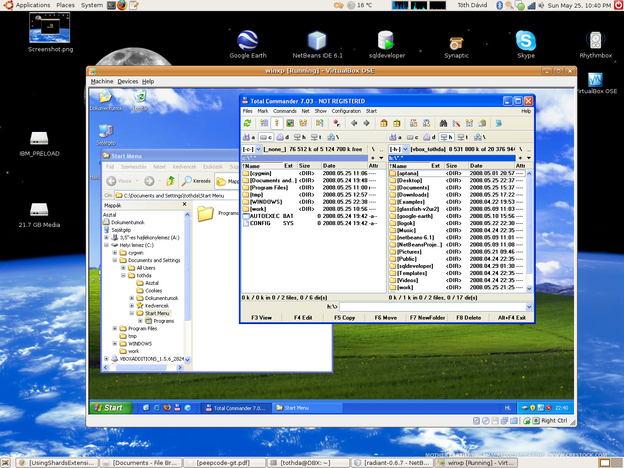Select drive t in right panel drive bar

(x=463, y=137)
